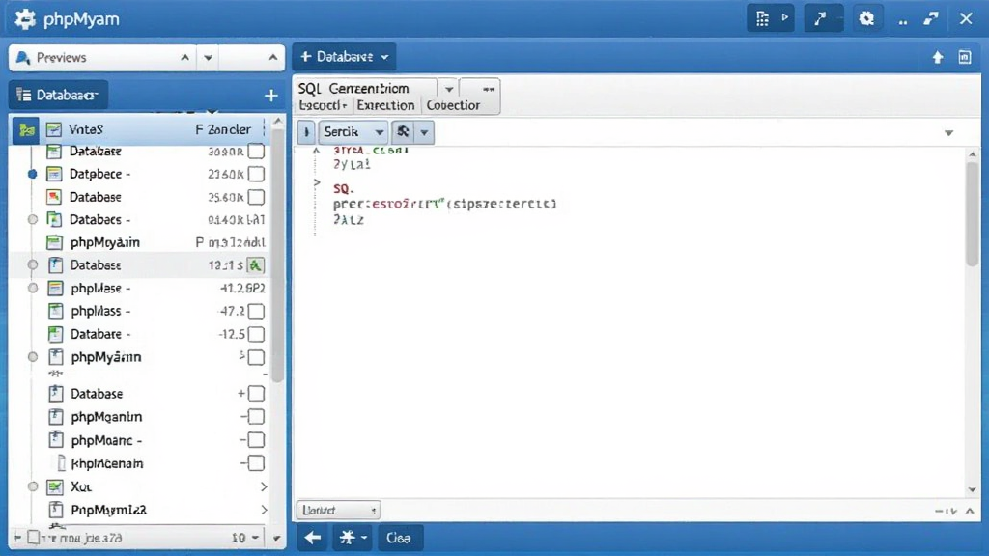Image resolution: width=989 pixels, height=556 pixels.
Task: Tick the checkbox in Database 25.60 row
Action: pos(256,197)
